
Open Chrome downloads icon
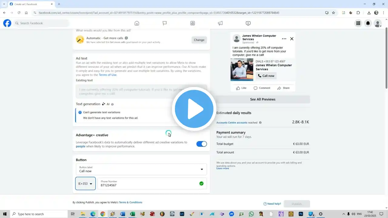coord(369,13)
